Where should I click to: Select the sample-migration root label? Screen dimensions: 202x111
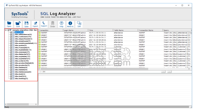point(25,30)
